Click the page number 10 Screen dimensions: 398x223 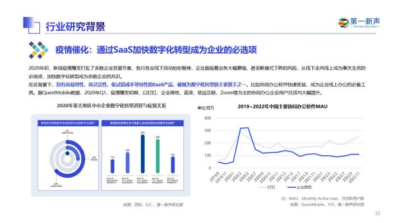click(377, 213)
